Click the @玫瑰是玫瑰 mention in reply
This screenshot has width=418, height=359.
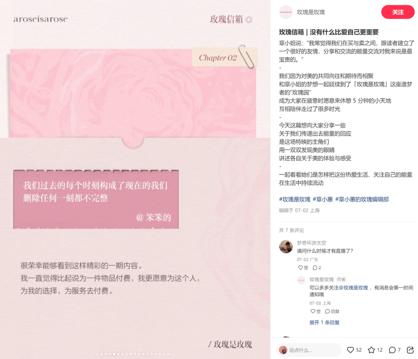click(353, 288)
